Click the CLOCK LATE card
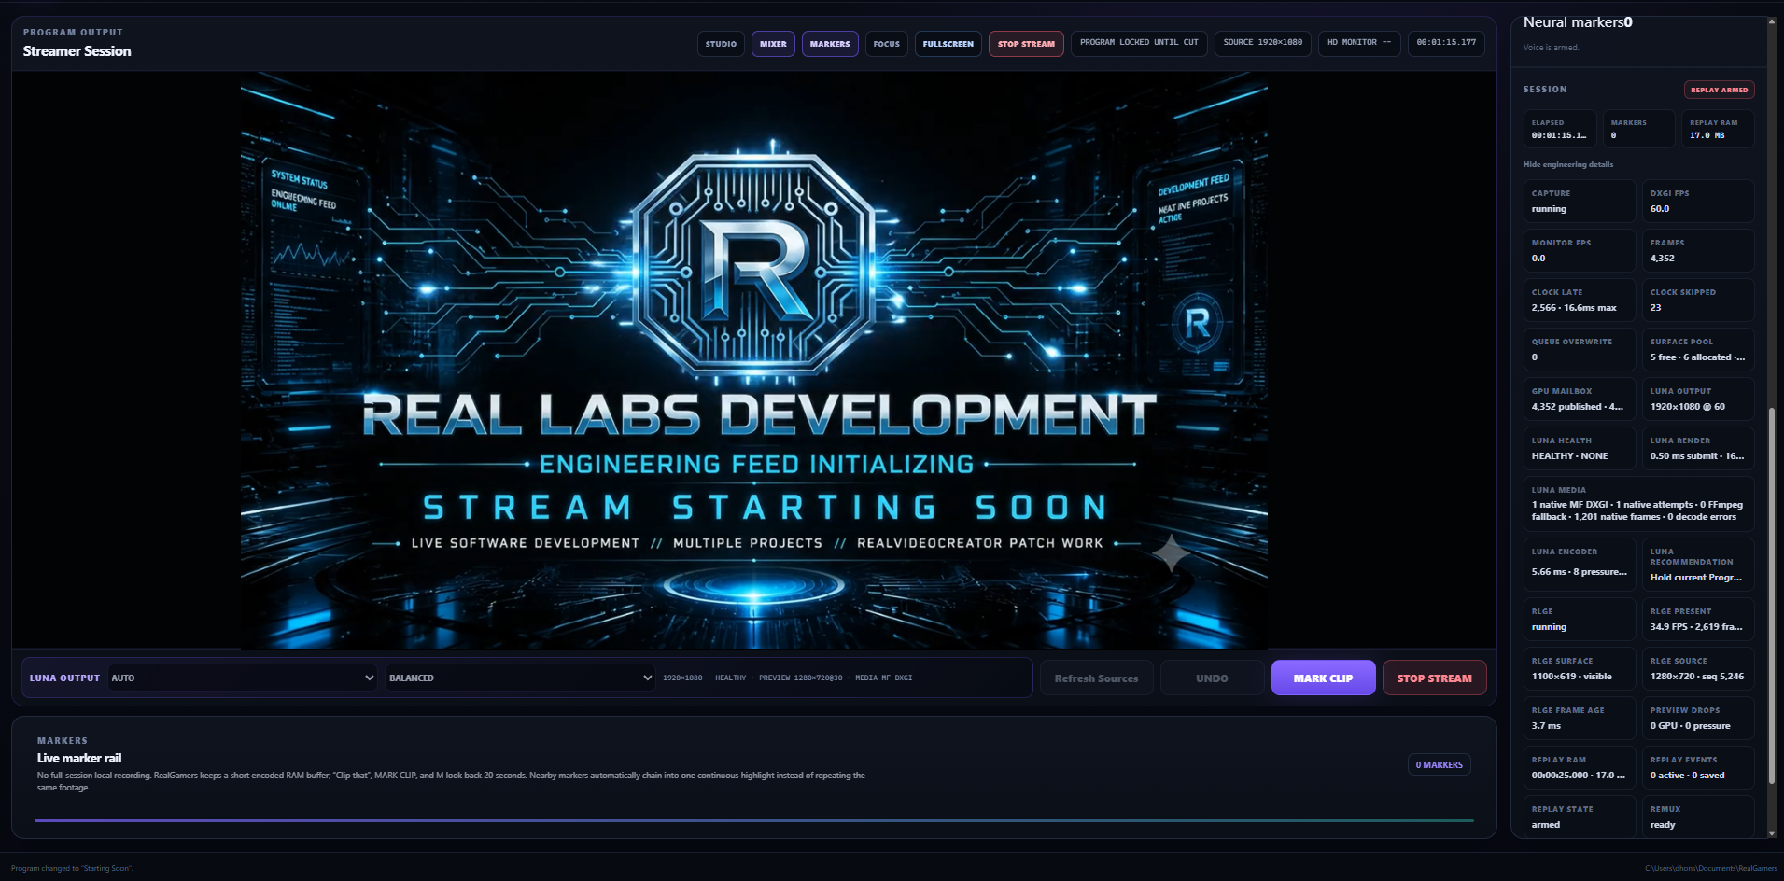The image size is (1784, 881). [x=1580, y=301]
